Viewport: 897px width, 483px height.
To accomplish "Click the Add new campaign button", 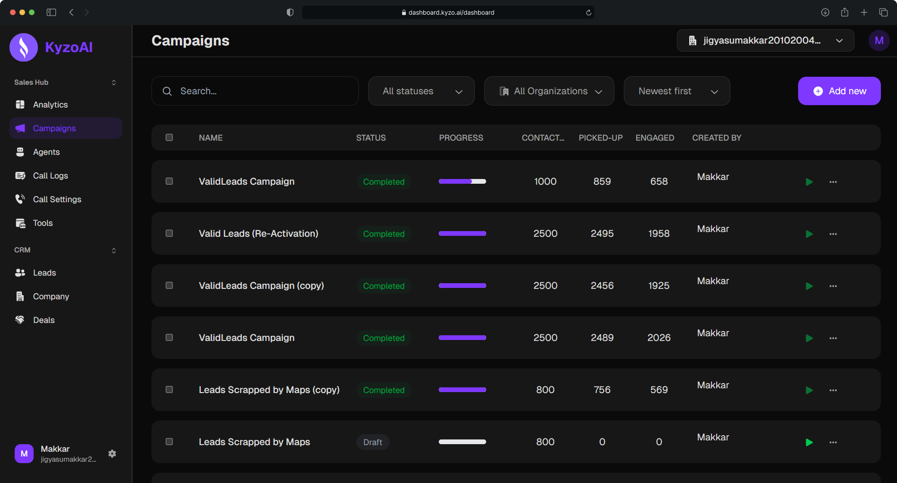I will pos(839,91).
